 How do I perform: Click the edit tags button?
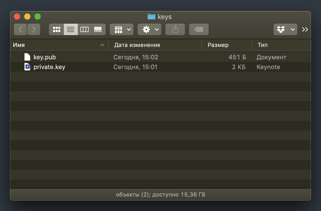coord(199,29)
